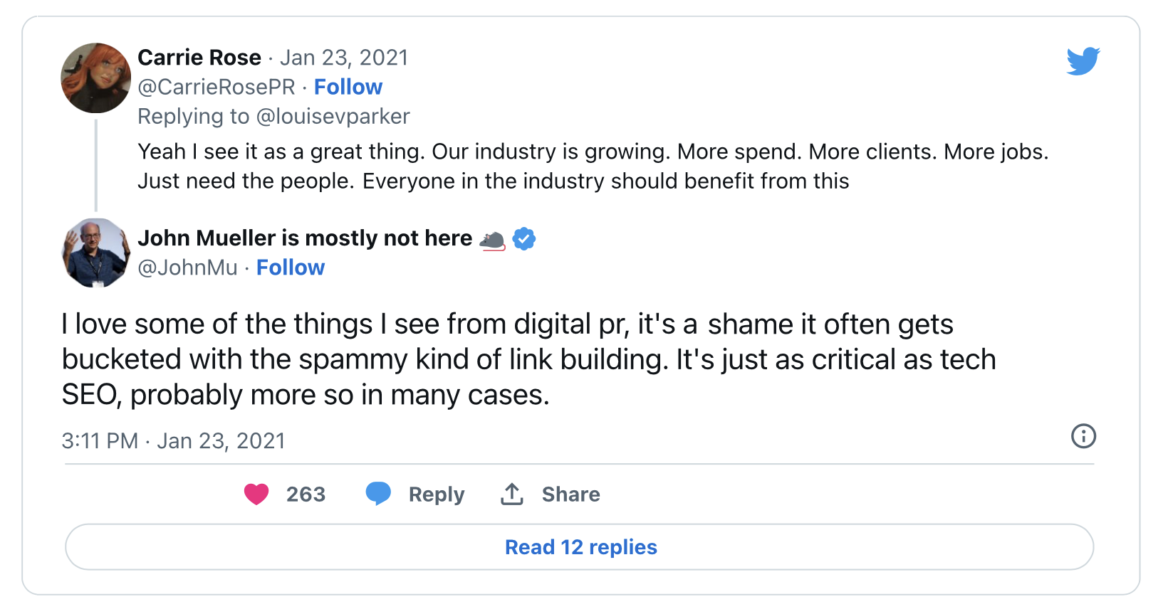Click the 263 likes count

click(x=306, y=494)
